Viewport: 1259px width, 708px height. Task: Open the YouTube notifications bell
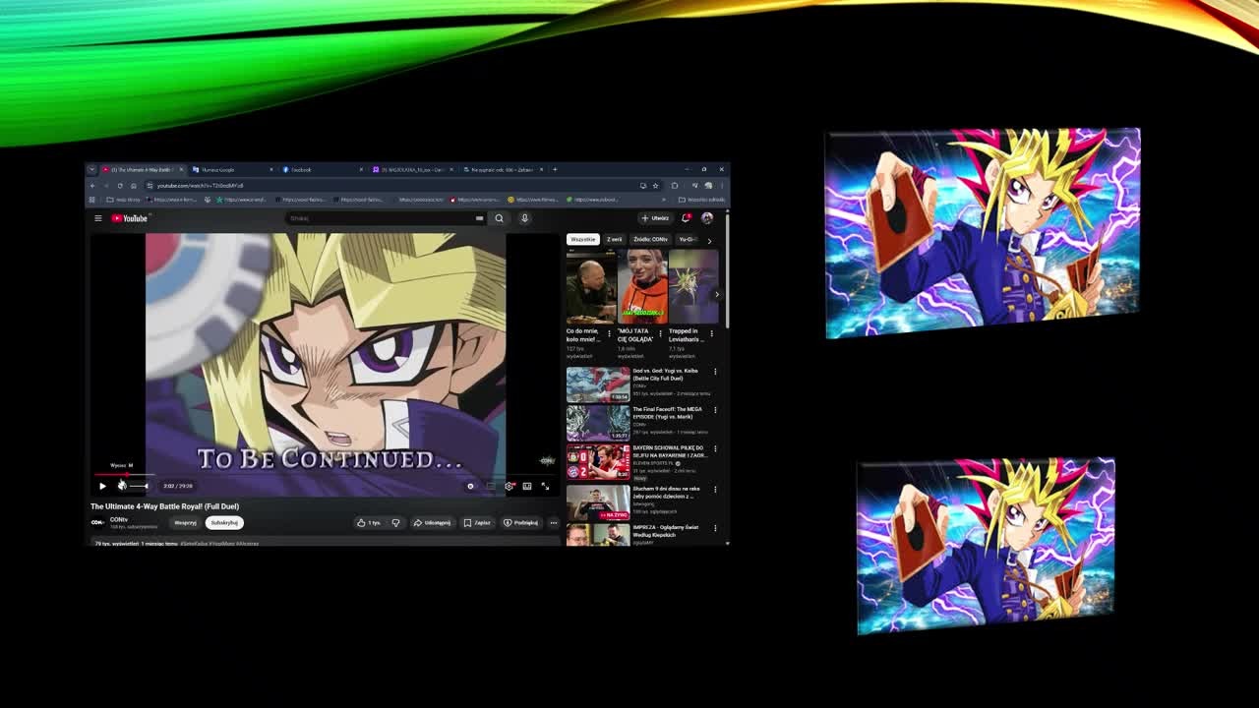686,218
